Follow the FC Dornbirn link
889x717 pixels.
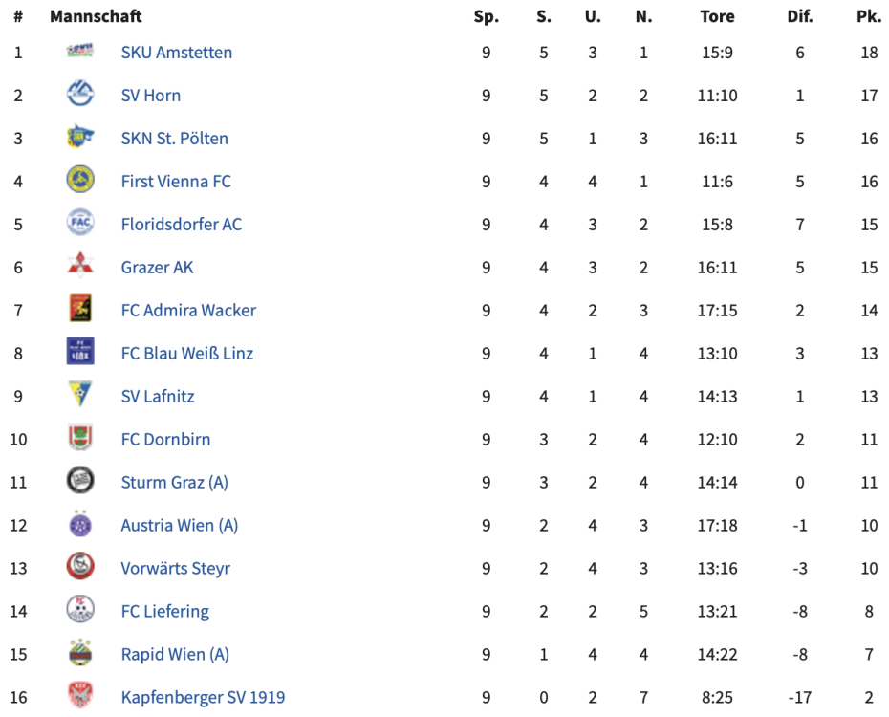click(x=165, y=439)
